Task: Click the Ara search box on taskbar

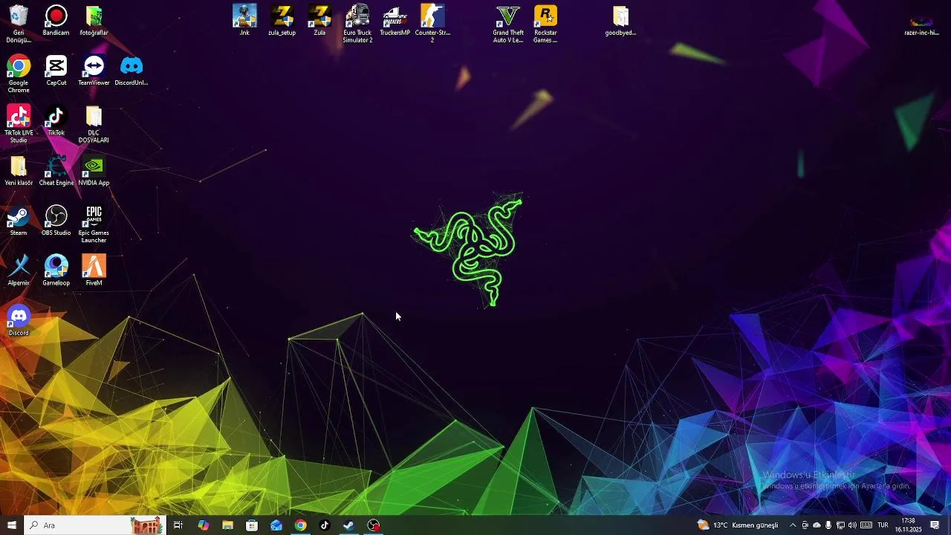Action: (x=95, y=525)
